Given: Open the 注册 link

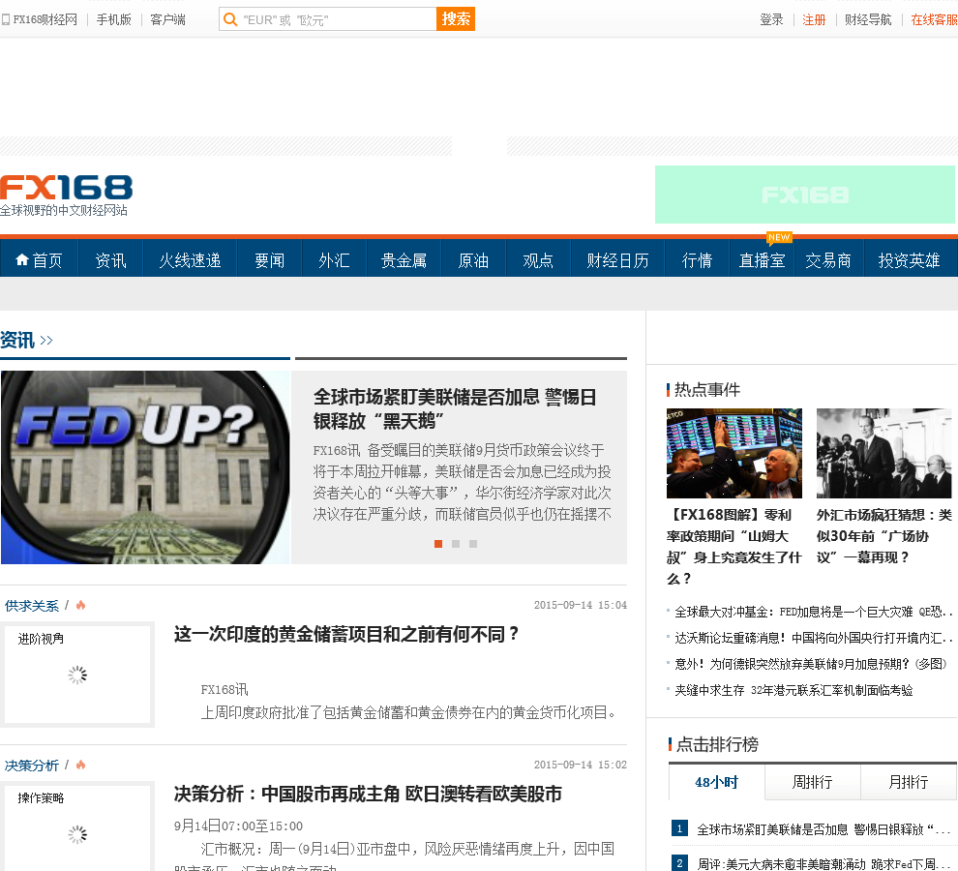Looking at the screenshot, I should tap(814, 19).
